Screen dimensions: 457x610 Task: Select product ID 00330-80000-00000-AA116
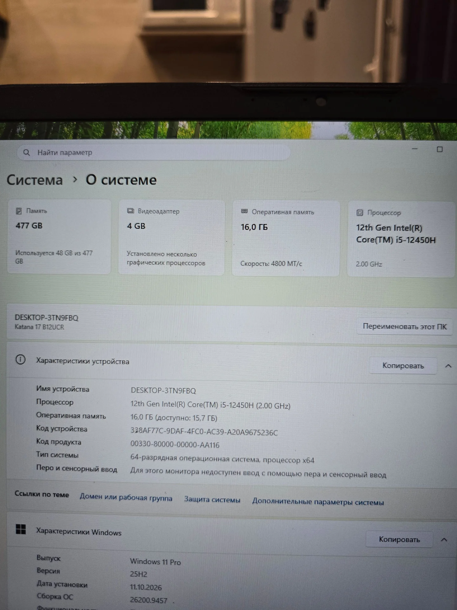point(175,444)
